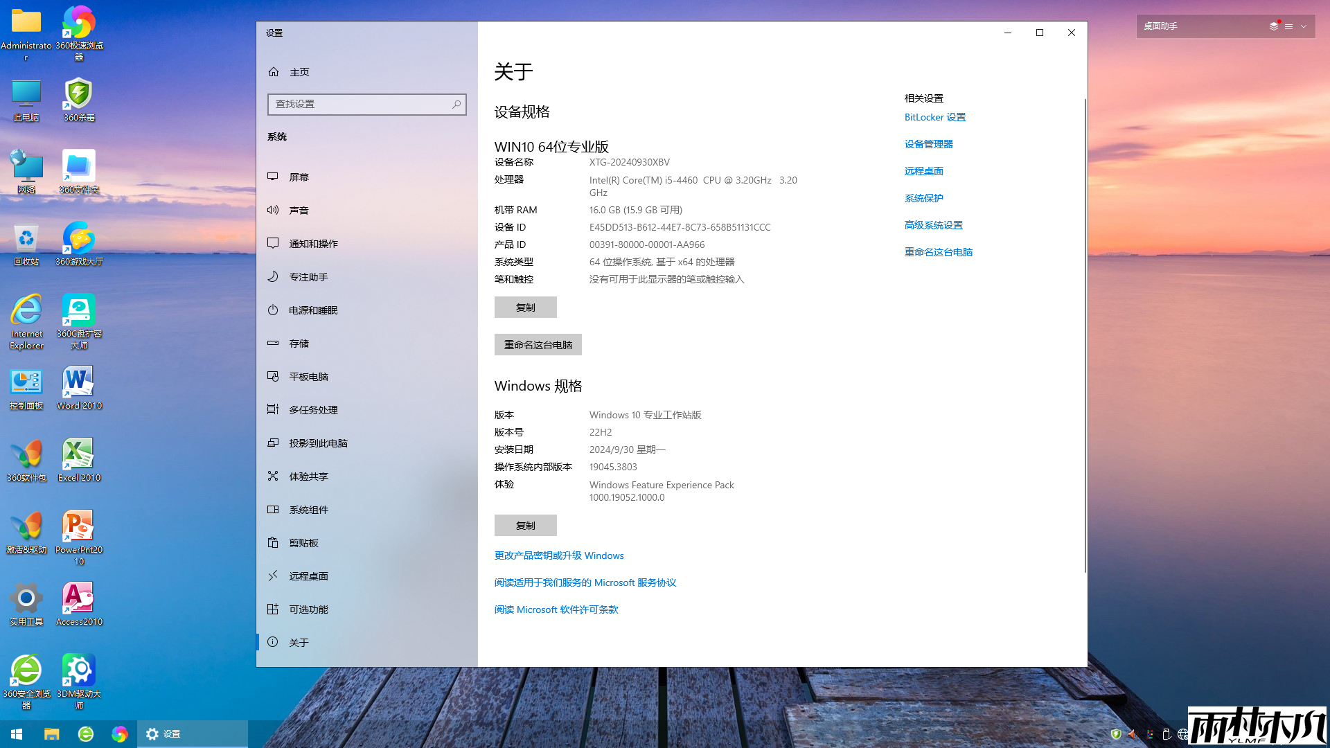Screen dimensions: 1330x748
Task: Open BitLocker 设置 link
Action: coord(934,117)
